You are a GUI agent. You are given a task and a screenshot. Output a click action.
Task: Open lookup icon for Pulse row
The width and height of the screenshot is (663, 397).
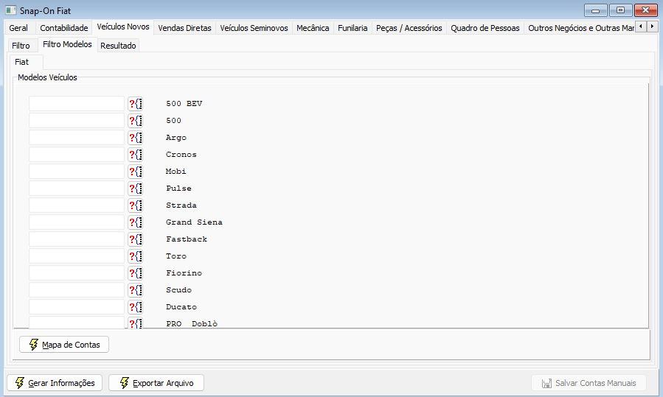pyautogui.click(x=135, y=188)
